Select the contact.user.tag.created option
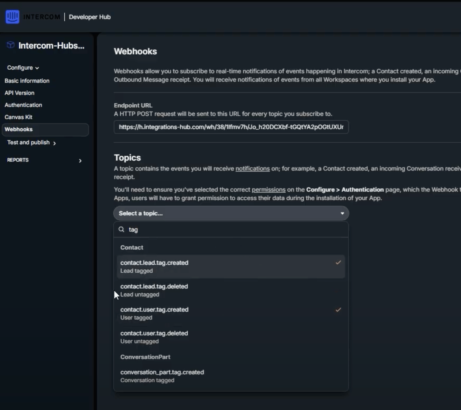 point(231,313)
